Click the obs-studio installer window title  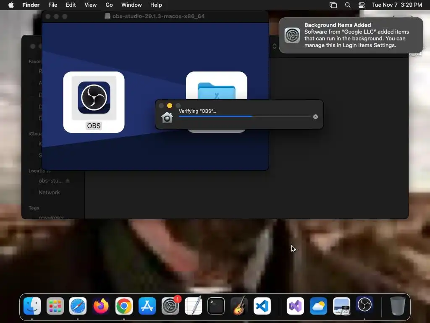[158, 16]
